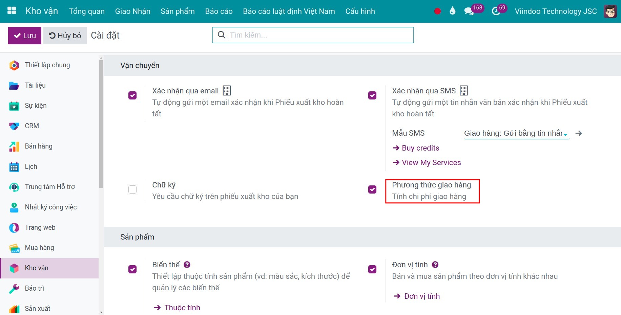Follow the Buy credits link
This screenshot has height=315, width=621.
point(416,148)
